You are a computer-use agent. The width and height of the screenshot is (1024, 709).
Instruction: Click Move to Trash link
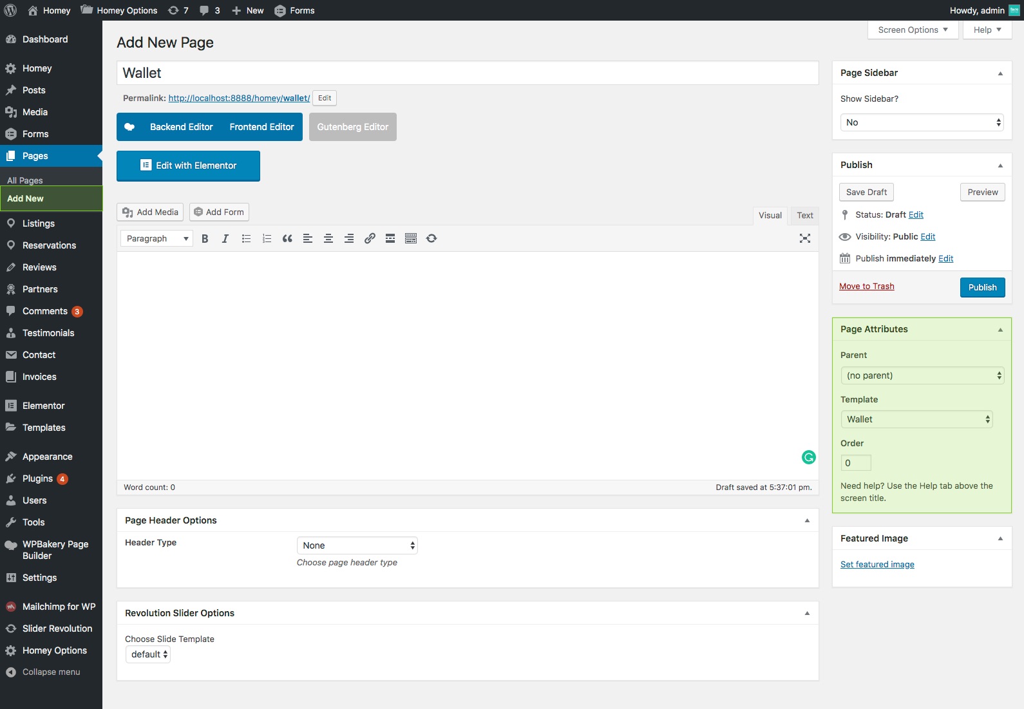866,287
